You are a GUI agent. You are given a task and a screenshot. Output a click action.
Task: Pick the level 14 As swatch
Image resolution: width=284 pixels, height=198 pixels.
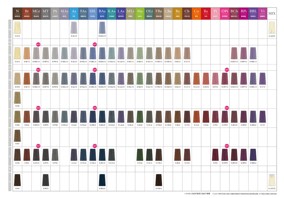tap(74, 28)
